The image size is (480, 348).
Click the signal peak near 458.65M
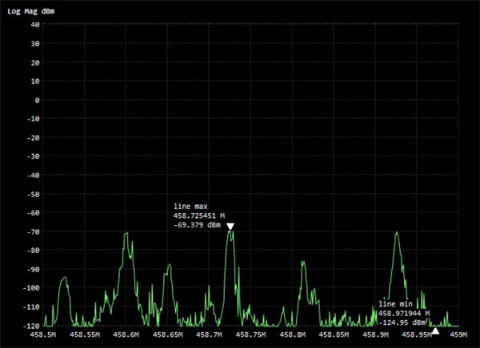(x=169, y=266)
